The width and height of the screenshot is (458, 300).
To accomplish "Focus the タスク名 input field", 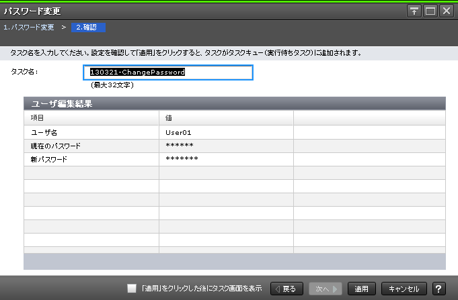I will click(x=168, y=72).
